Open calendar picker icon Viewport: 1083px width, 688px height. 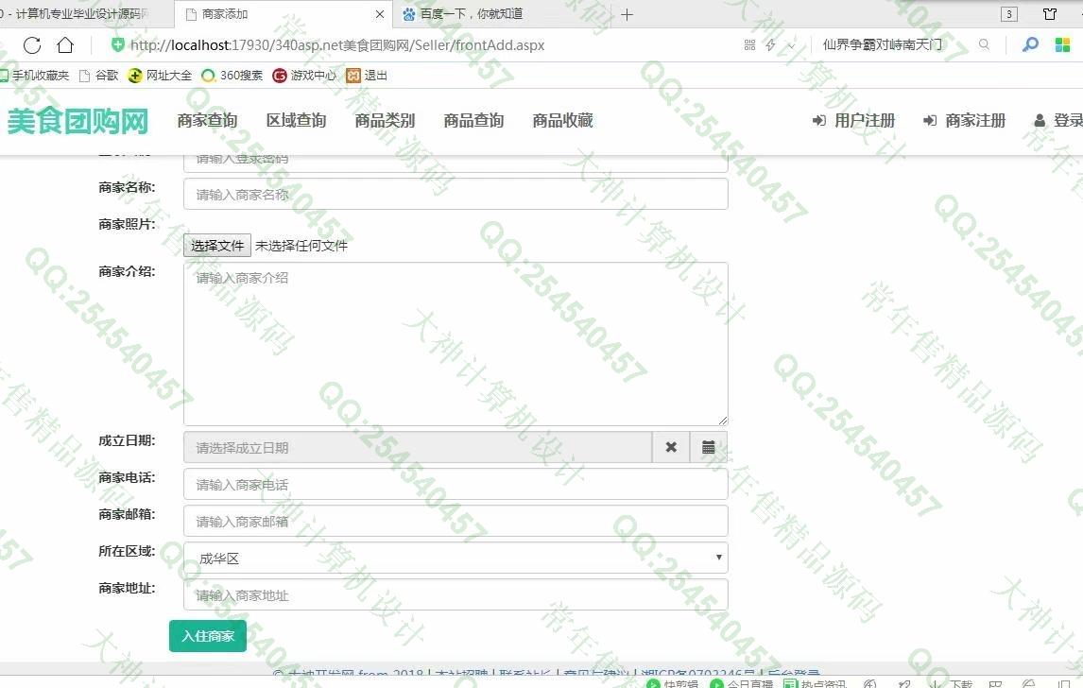[x=709, y=448]
